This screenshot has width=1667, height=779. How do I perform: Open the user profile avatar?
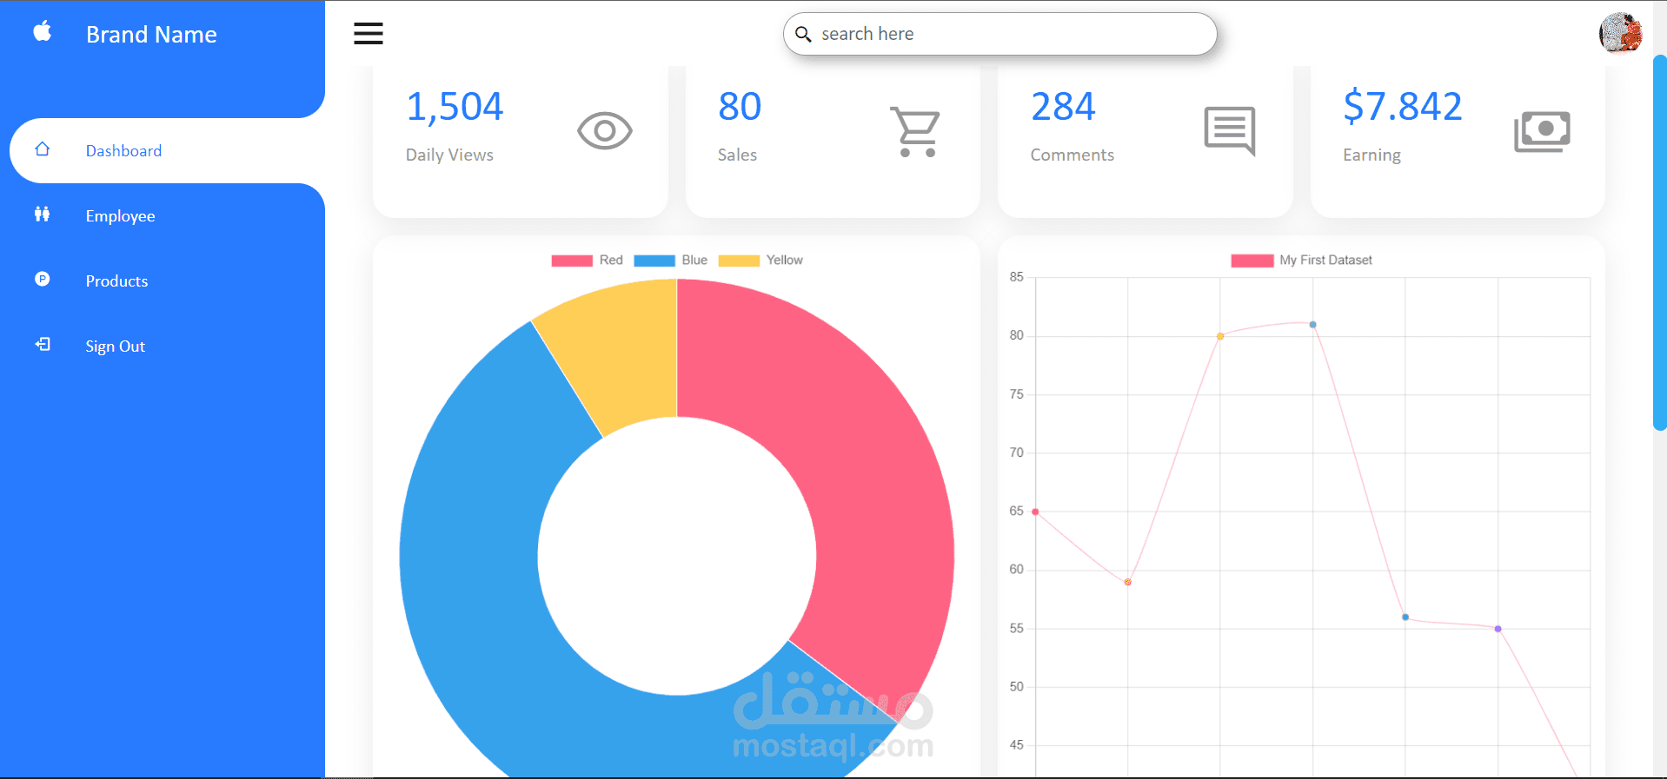1620,33
